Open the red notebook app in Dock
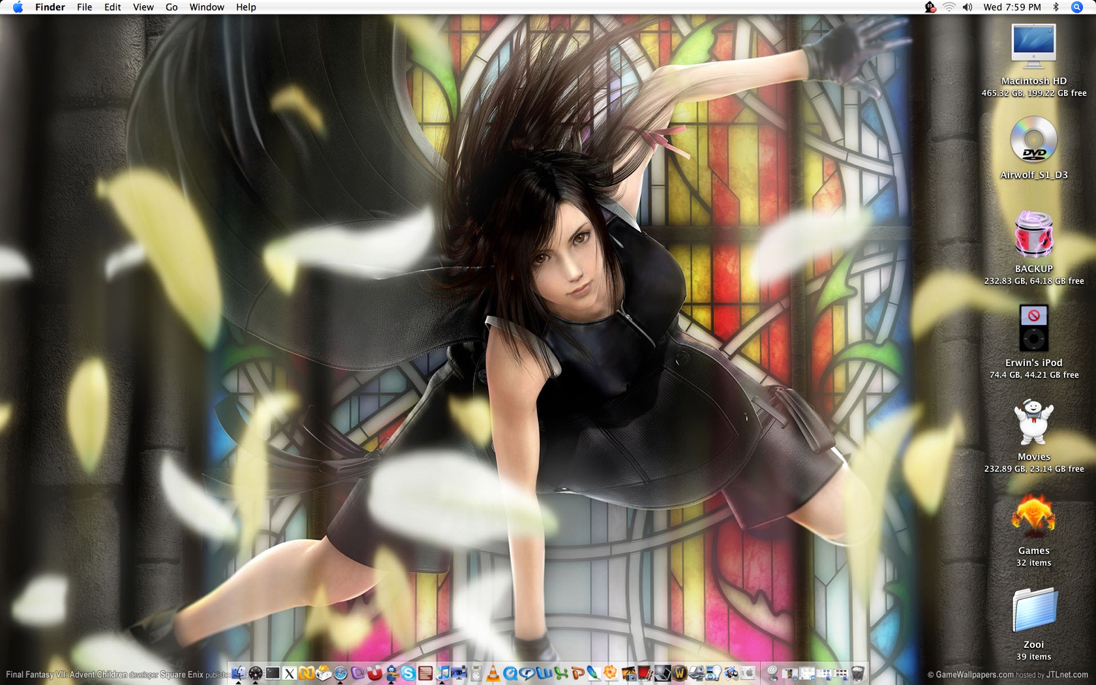This screenshot has height=685, width=1096. point(425,673)
